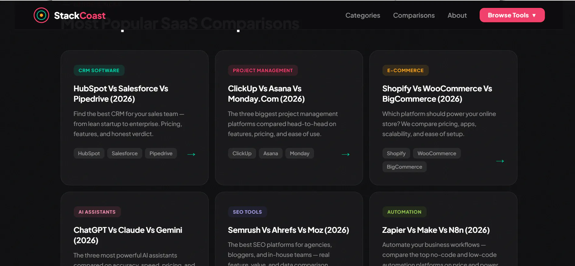Click 'The three biggest project management' description
The height and width of the screenshot is (266, 575).
(283, 124)
